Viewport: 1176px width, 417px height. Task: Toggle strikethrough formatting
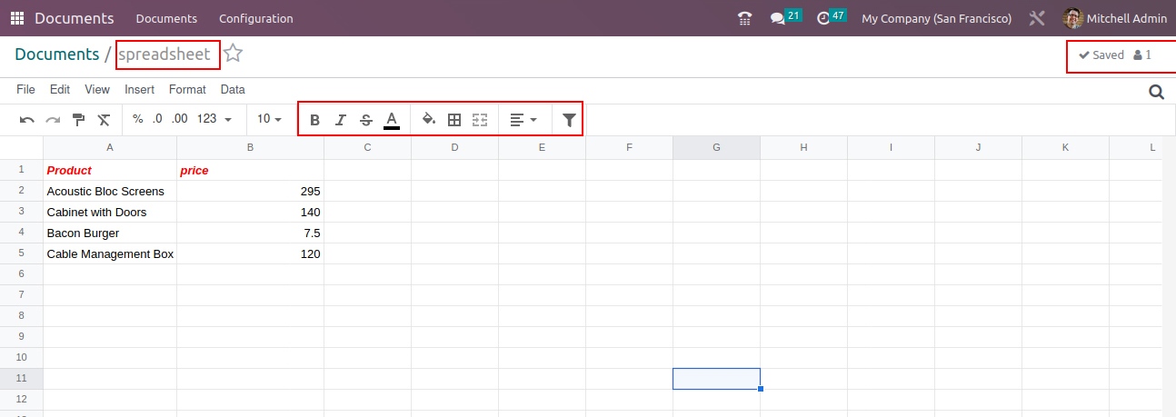tap(365, 119)
